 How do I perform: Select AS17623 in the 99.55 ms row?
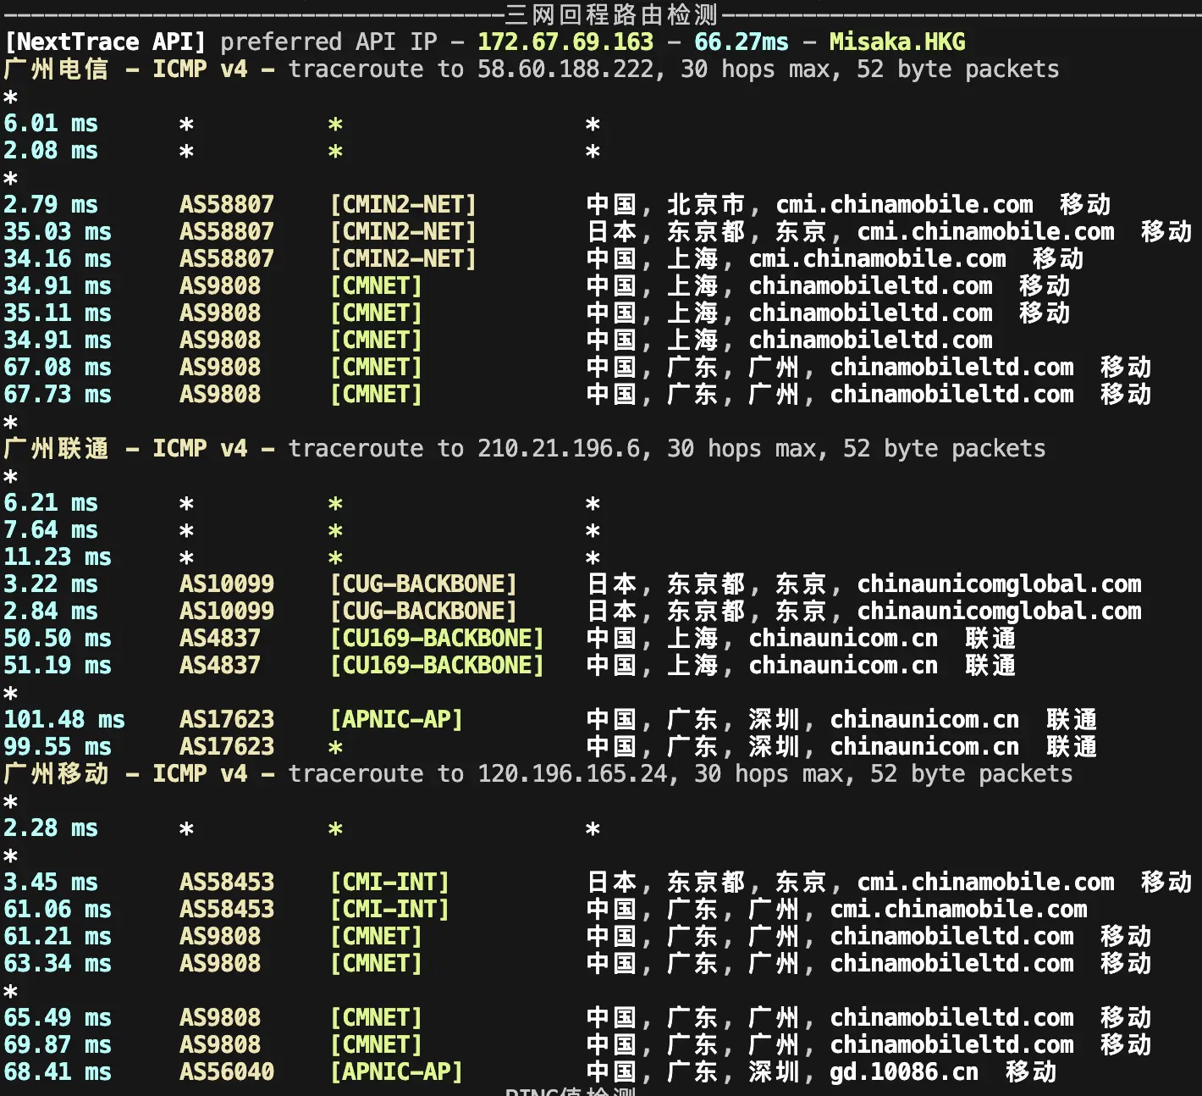pyautogui.click(x=227, y=746)
